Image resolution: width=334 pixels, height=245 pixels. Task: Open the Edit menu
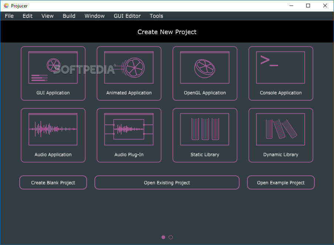(x=27, y=16)
